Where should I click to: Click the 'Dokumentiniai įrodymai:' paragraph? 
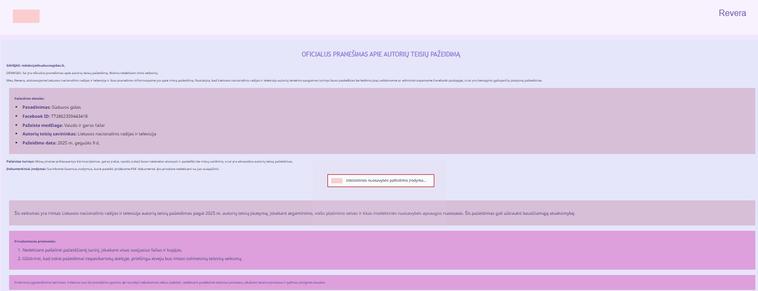(x=113, y=169)
